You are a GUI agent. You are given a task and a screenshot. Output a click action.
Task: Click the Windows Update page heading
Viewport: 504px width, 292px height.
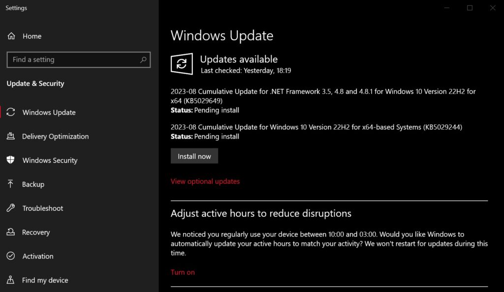[222, 35]
